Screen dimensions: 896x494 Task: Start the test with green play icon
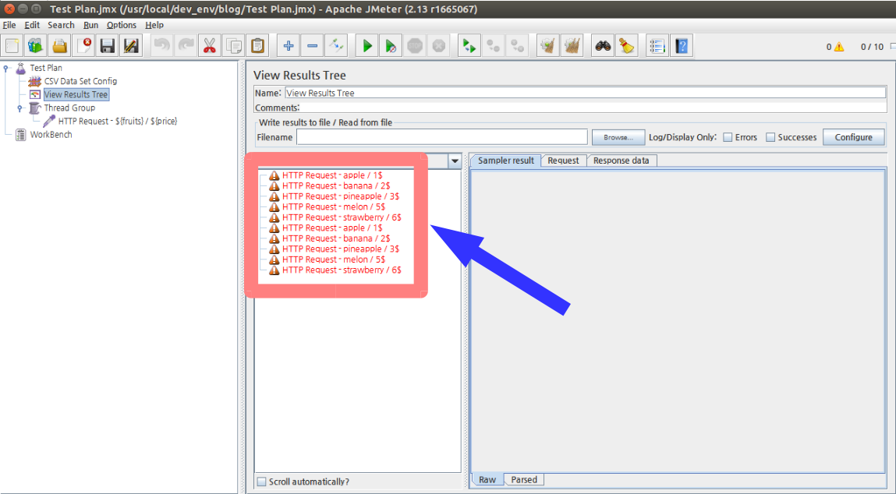[367, 46]
